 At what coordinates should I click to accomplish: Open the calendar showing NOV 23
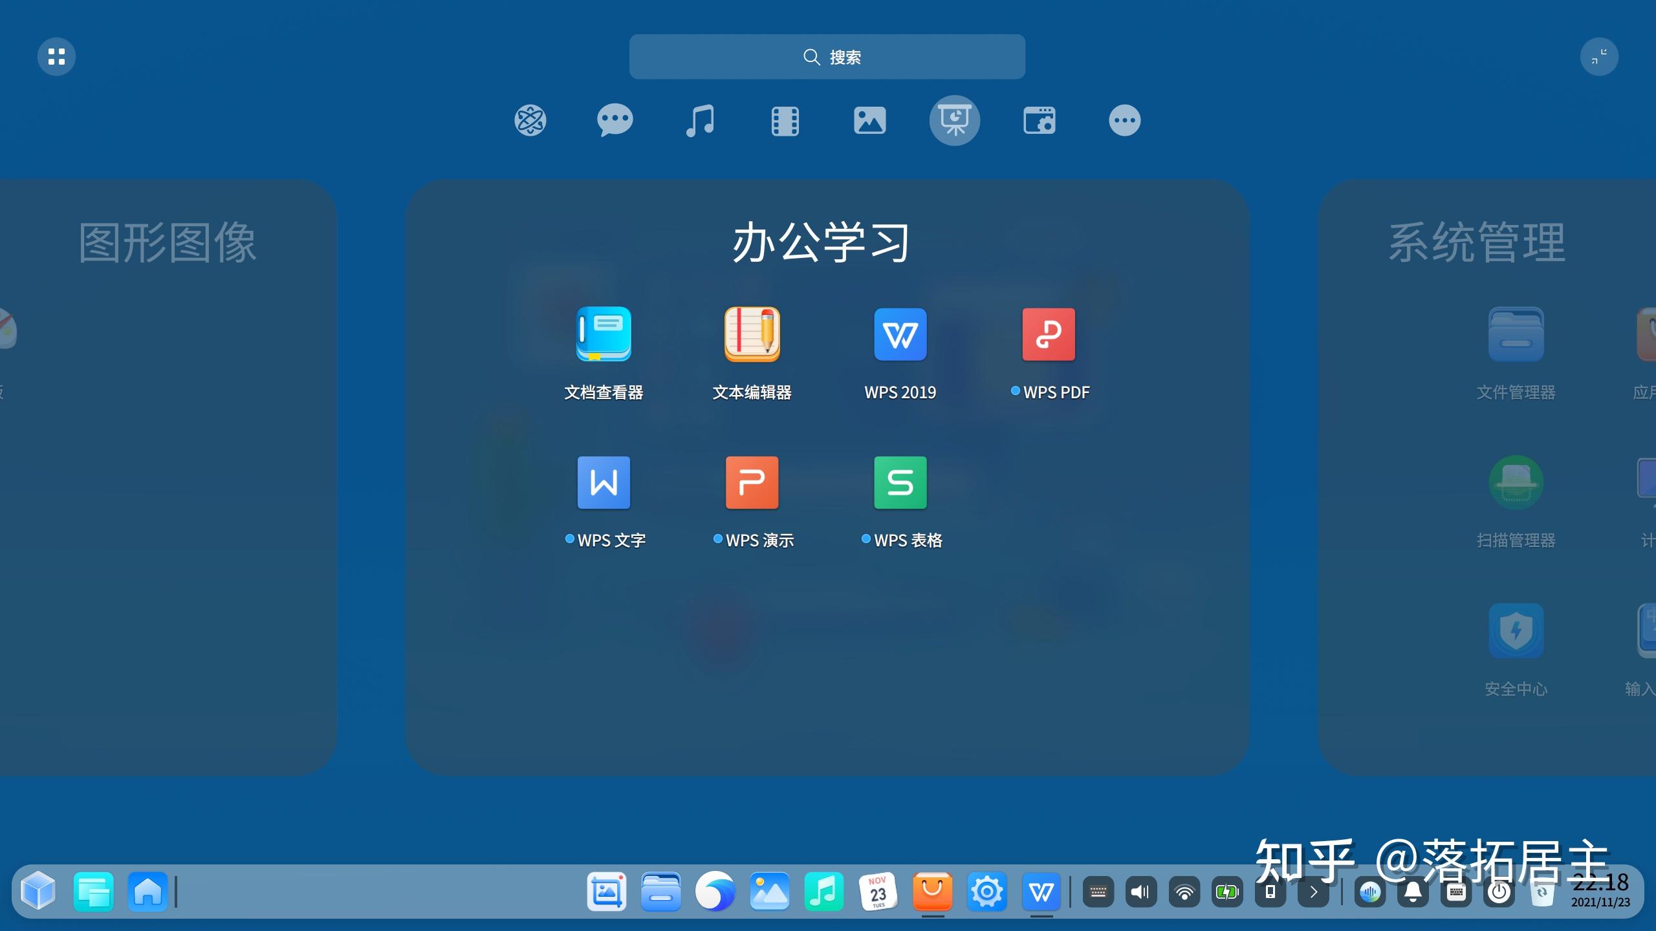point(878,892)
